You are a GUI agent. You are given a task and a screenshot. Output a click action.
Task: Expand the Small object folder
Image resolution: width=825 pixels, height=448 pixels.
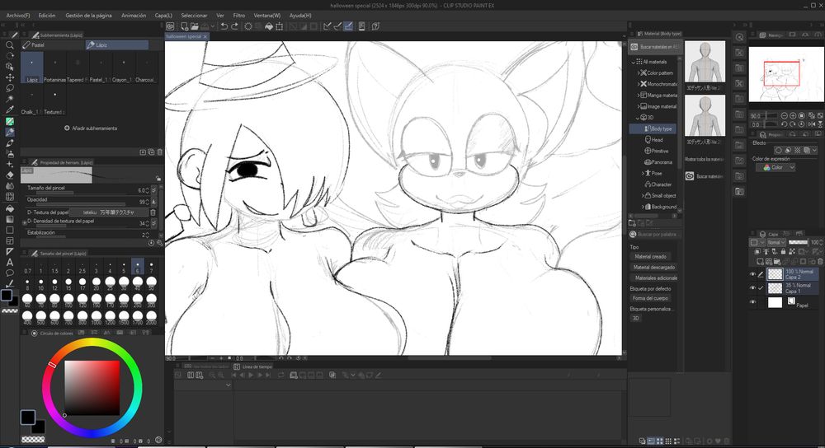643,195
